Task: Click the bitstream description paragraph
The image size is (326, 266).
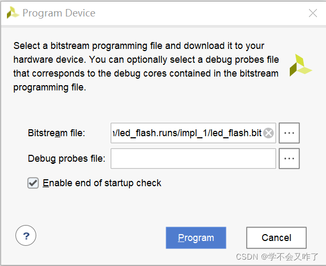Action: [x=146, y=66]
